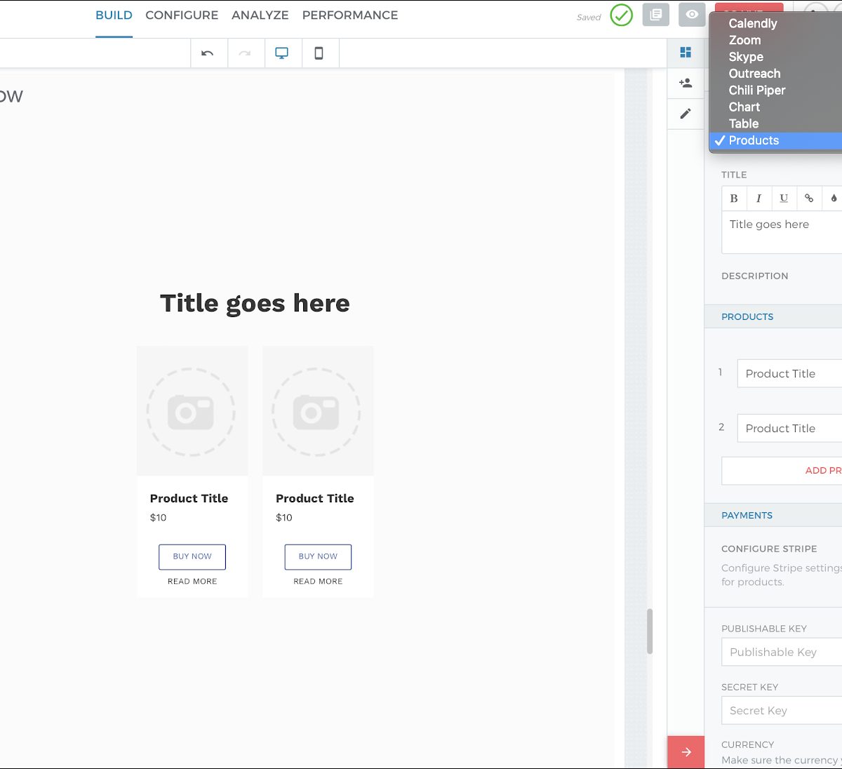This screenshot has height=769, width=842.
Task: Toggle bold formatting for title
Action: tap(734, 199)
